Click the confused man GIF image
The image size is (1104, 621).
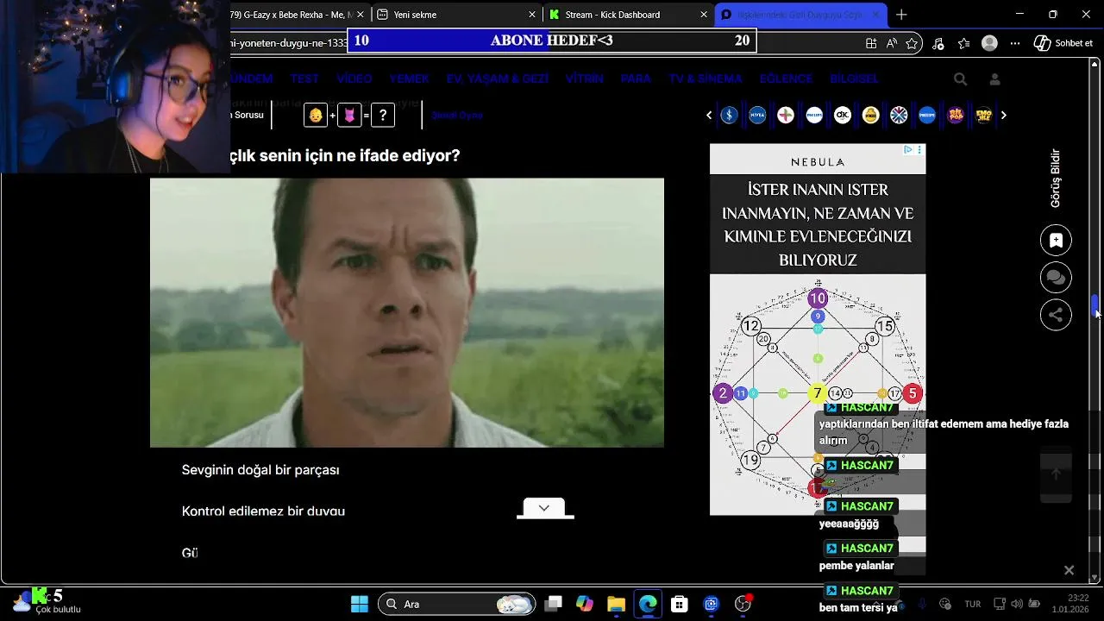pos(407,312)
